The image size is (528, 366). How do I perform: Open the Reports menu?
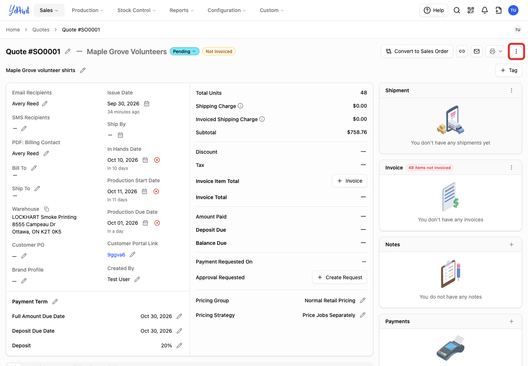coord(181,10)
